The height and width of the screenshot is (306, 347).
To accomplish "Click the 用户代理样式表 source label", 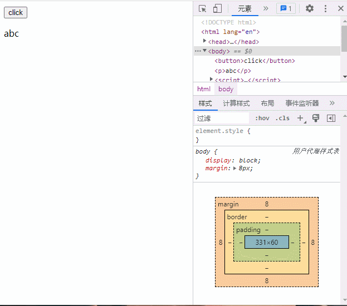I will click(316, 151).
